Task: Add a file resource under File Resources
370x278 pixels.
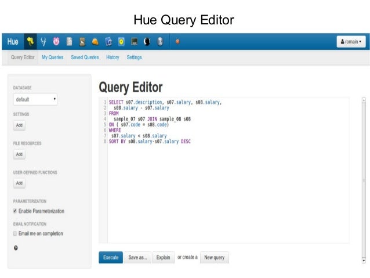Action: pos(19,154)
